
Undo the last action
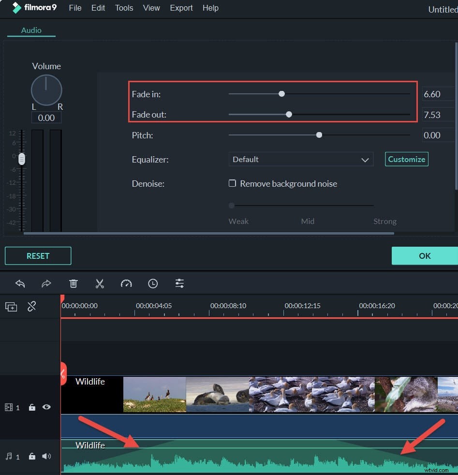[x=20, y=283]
